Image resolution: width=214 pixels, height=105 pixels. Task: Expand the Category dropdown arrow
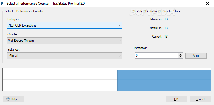(120, 25)
